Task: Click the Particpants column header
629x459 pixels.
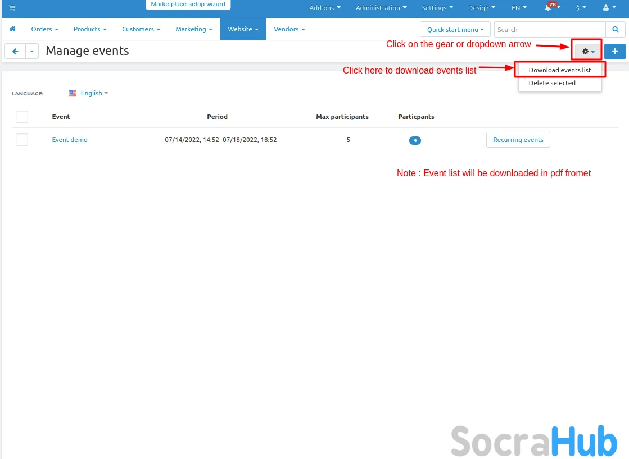Action: tap(416, 117)
